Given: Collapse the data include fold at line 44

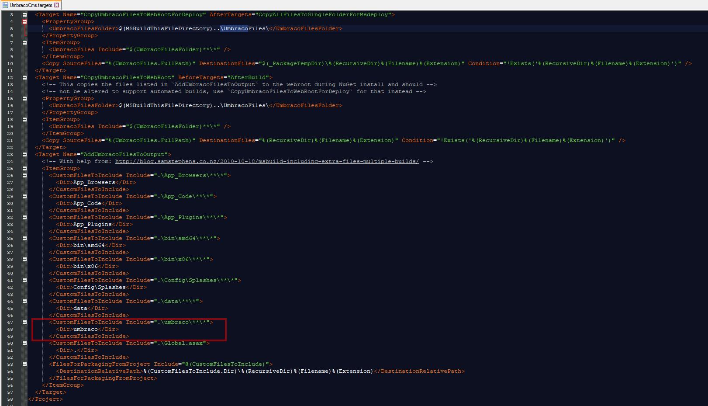Looking at the screenshot, I should [25, 301].
